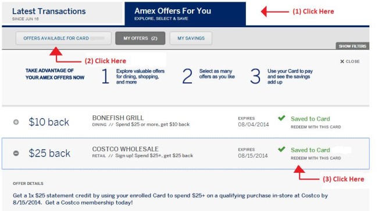Click the Bonefish Grill offer title

(118, 118)
